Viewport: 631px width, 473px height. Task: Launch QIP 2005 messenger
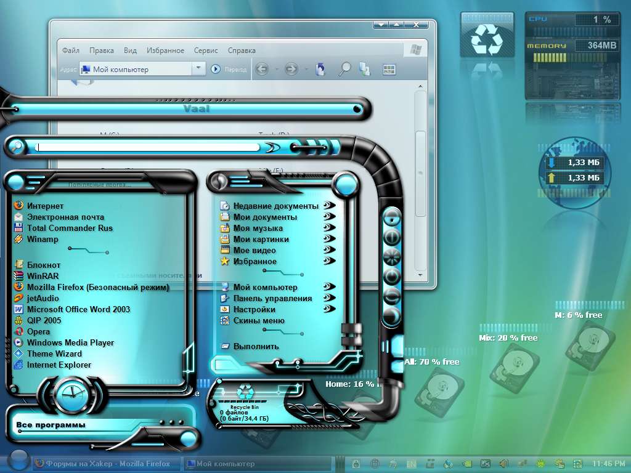pos(38,320)
